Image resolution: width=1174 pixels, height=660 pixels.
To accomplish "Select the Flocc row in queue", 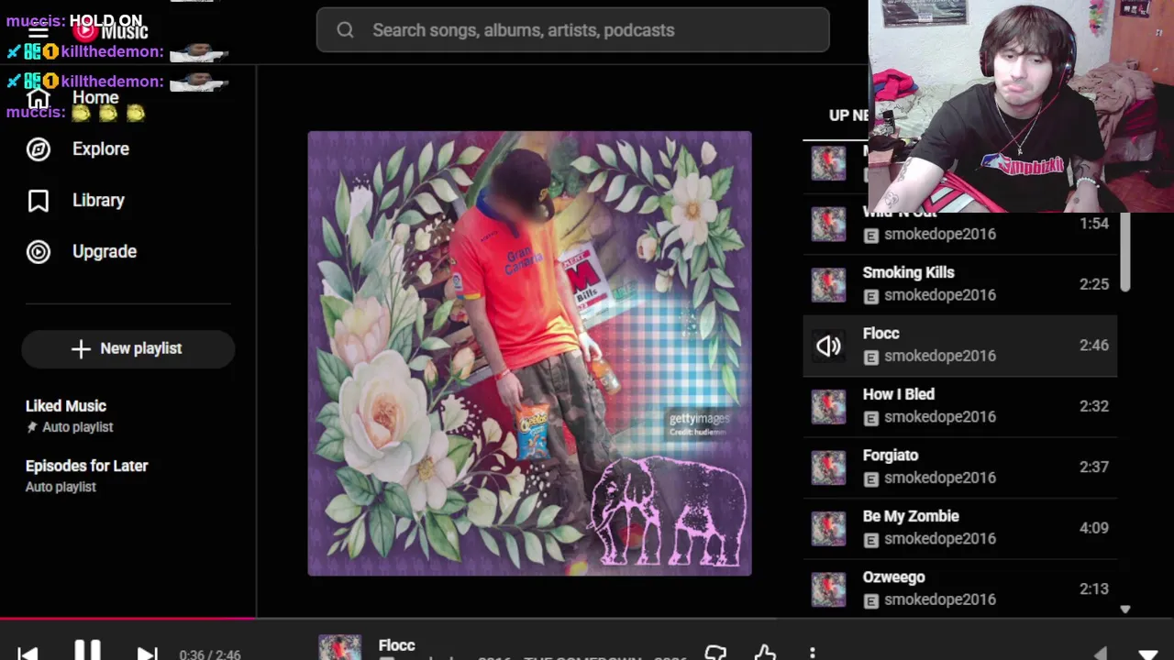I will [x=960, y=346].
